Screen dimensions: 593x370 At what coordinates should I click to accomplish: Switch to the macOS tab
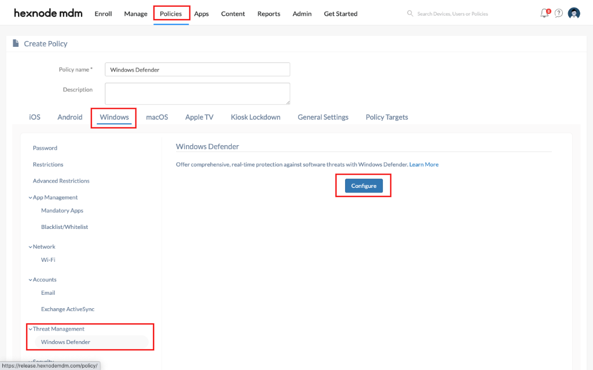157,117
